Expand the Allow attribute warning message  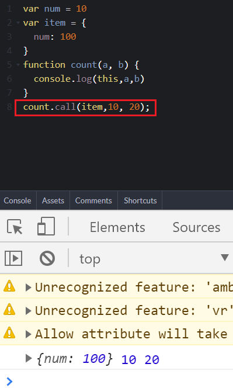click(x=29, y=334)
